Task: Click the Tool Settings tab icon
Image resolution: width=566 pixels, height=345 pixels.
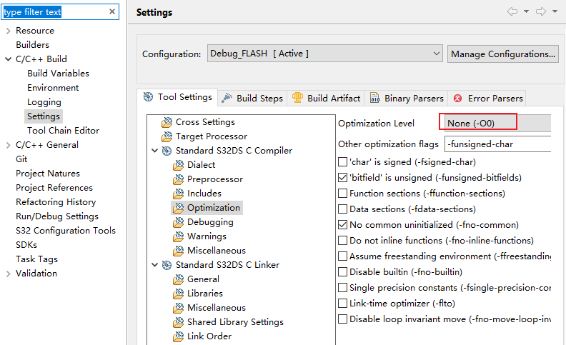Action: pyautogui.click(x=148, y=96)
